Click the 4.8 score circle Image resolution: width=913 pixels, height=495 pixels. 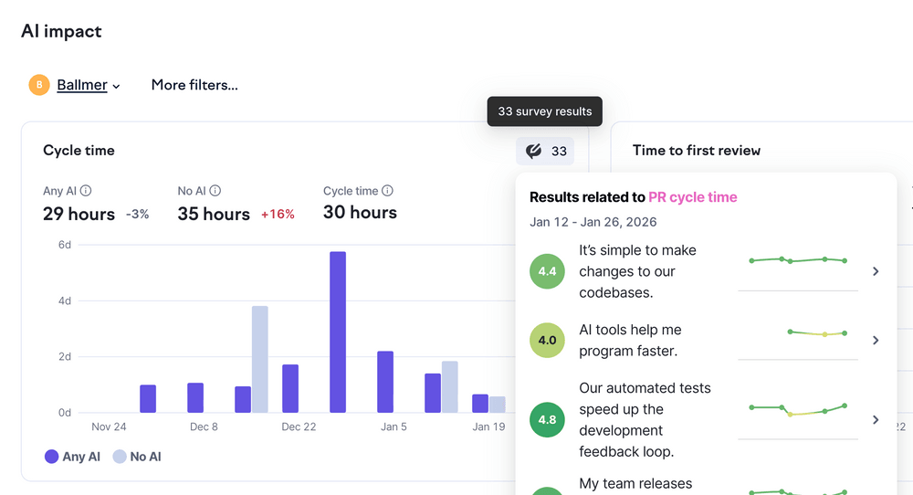[547, 420]
